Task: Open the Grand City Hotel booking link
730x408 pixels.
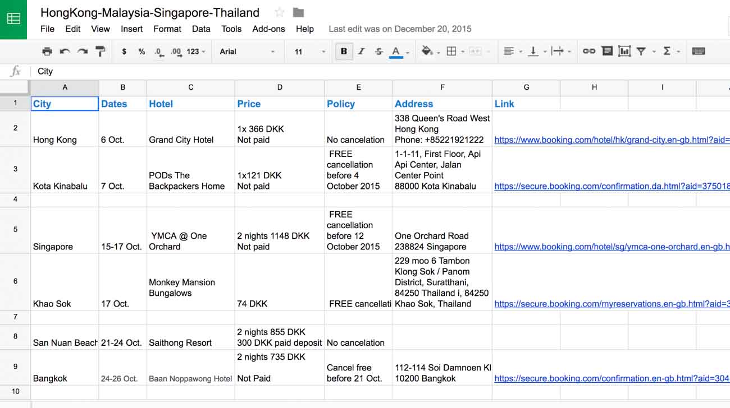Action: click(612, 140)
